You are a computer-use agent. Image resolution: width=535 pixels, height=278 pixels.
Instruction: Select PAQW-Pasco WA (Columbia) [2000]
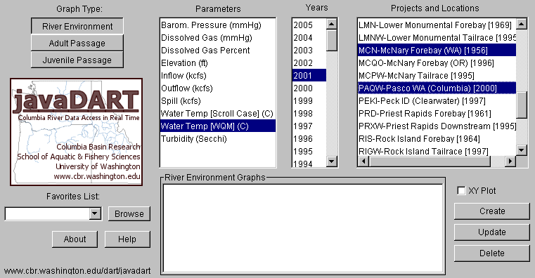437,88
